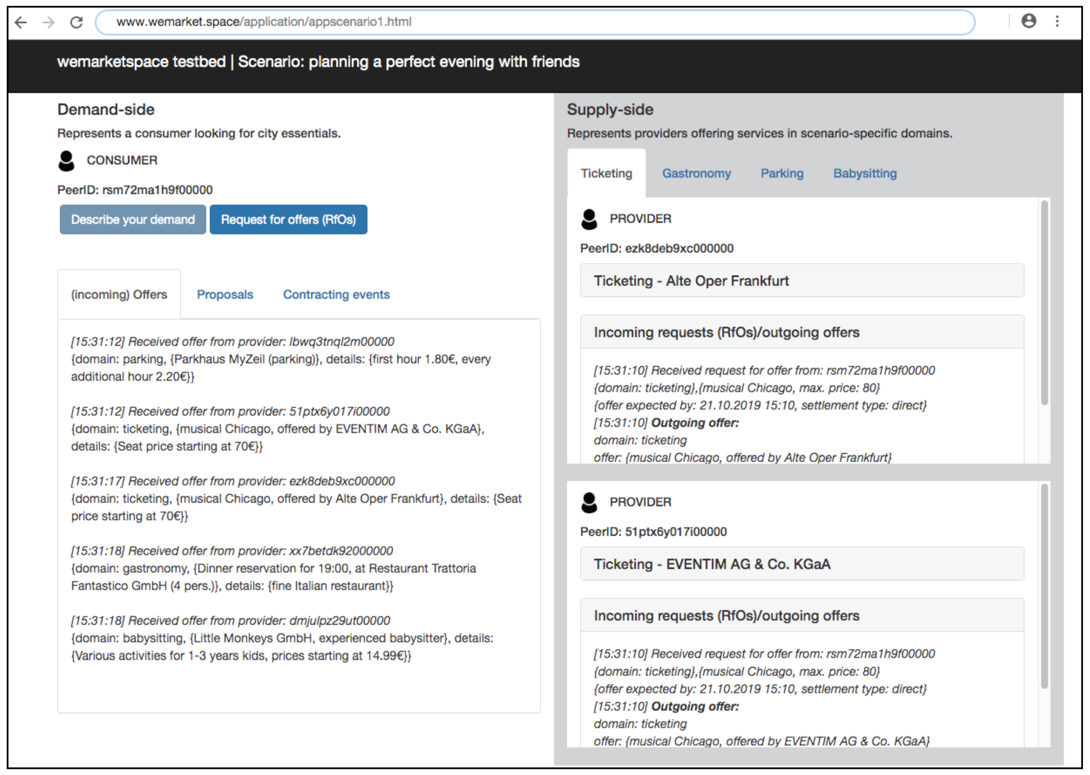Select the Babysitting tab

pyautogui.click(x=865, y=174)
